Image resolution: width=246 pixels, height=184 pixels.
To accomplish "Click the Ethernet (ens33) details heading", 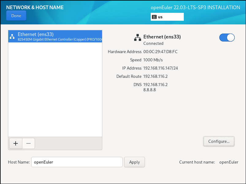I will (x=162, y=37).
